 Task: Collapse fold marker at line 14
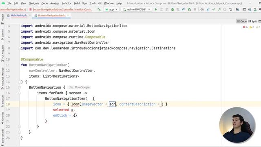tap(19, 82)
